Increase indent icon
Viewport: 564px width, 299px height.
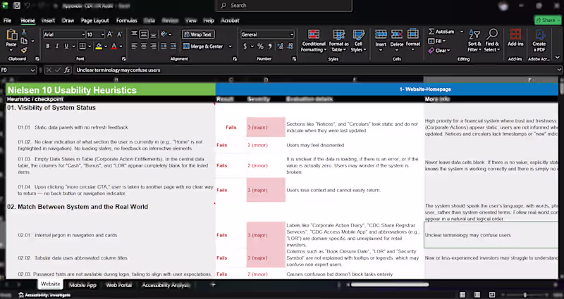pyautogui.click(x=173, y=46)
